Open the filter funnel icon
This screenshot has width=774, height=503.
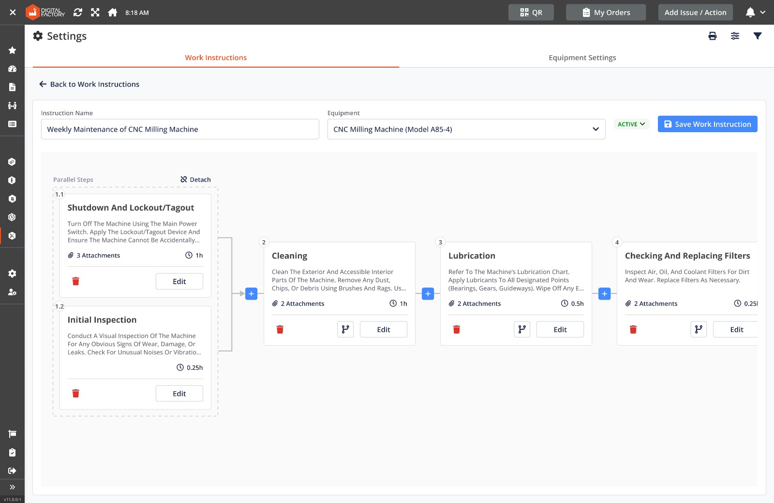click(x=758, y=36)
